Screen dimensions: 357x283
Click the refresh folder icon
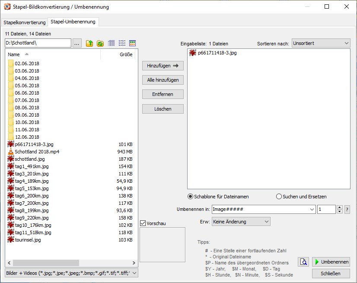pos(100,43)
